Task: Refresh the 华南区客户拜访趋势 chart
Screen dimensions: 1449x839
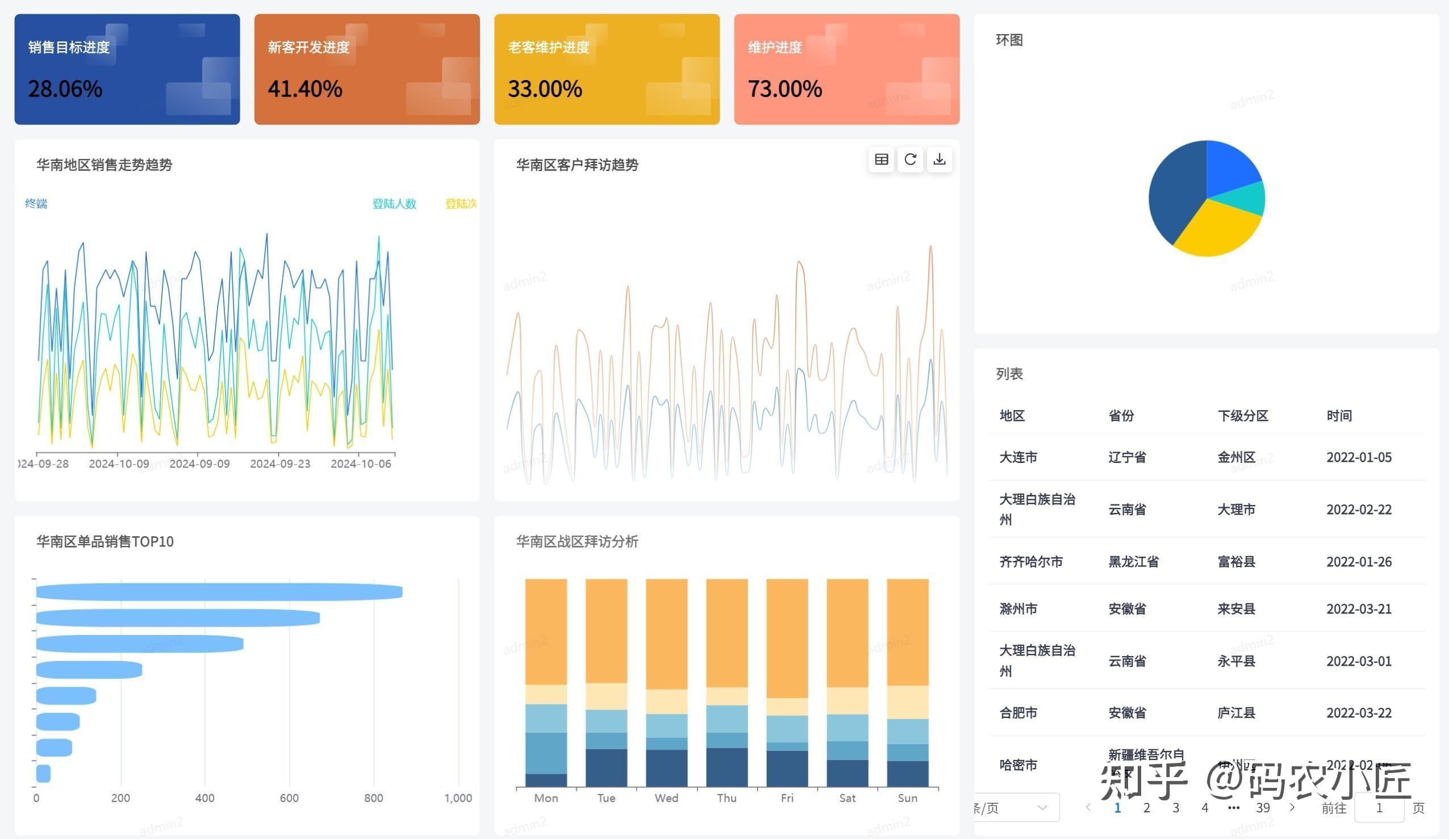Action: click(x=910, y=160)
